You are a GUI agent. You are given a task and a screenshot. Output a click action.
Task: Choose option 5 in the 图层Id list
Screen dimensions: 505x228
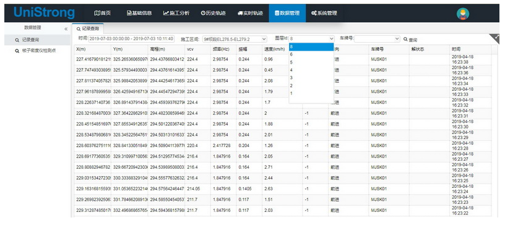click(311, 62)
